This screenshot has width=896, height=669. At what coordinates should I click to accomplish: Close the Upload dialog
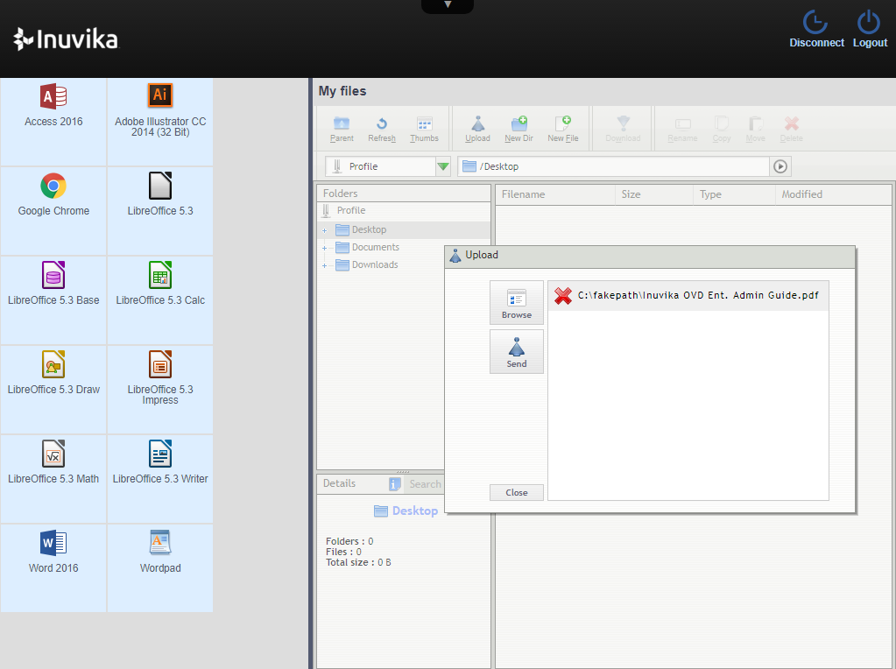516,492
